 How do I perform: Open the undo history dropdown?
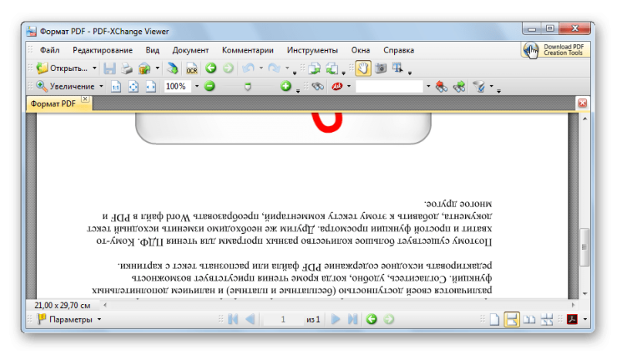(x=261, y=69)
